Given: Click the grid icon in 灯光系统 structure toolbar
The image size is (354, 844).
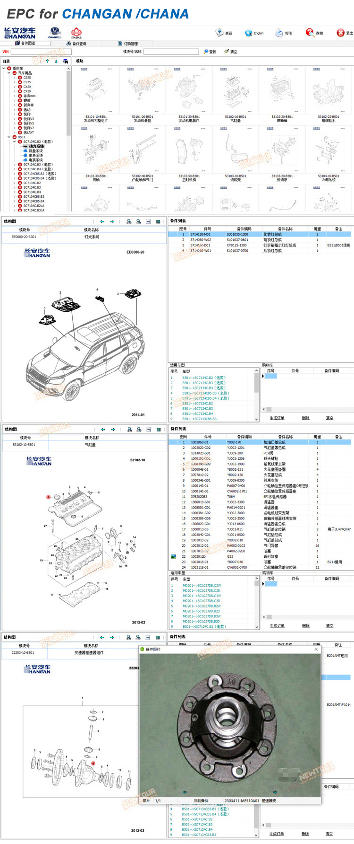Looking at the screenshot, I should coord(158,221).
